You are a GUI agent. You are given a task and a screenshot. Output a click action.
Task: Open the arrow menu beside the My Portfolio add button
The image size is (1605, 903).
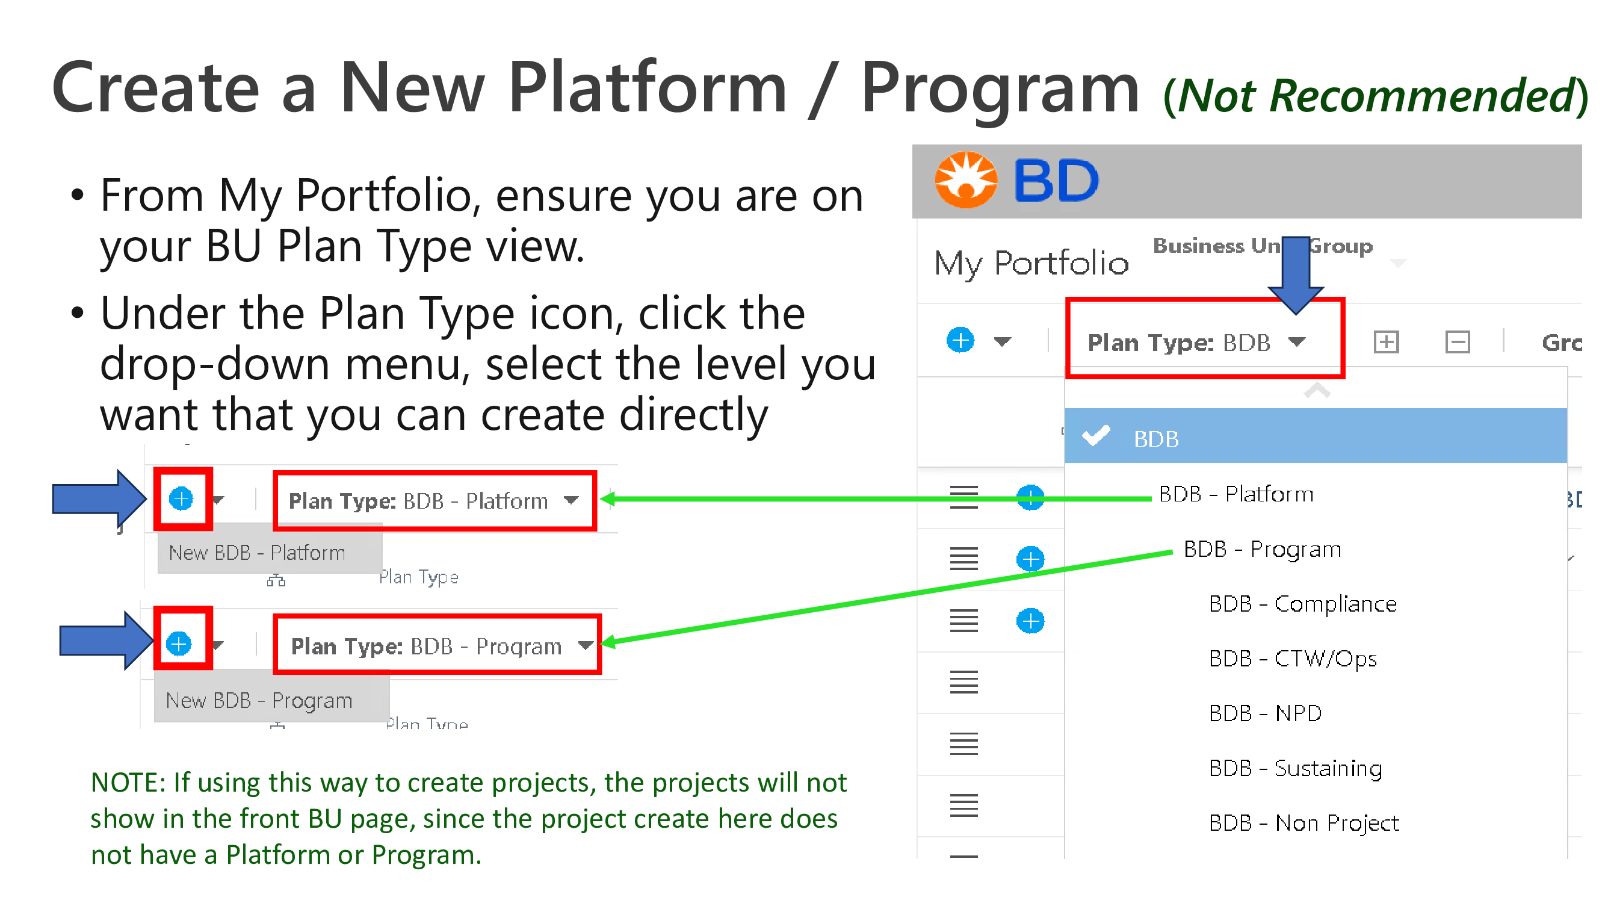[1003, 341]
